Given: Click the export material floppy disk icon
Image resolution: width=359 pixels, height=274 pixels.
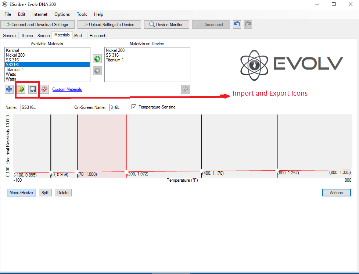Looking at the screenshot, I should click(x=33, y=89).
